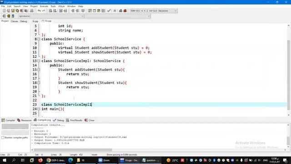Collapse the class SchoolService code fold
This screenshot has height=164, width=291.
pyautogui.click(x=39, y=39)
